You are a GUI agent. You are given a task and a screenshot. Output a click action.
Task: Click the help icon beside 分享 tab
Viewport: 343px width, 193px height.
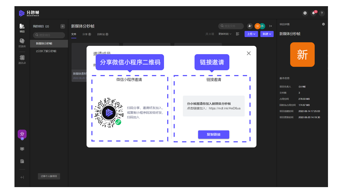pyautogui.click(x=90, y=34)
